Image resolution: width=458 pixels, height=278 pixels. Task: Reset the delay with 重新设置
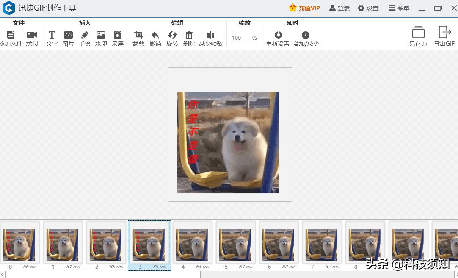[278, 35]
